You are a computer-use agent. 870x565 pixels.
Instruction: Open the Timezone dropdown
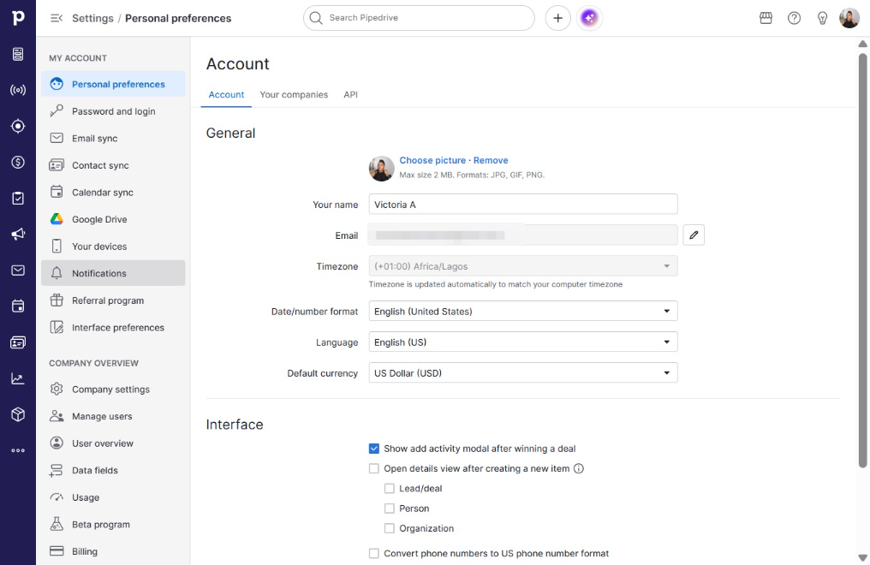[x=522, y=266]
